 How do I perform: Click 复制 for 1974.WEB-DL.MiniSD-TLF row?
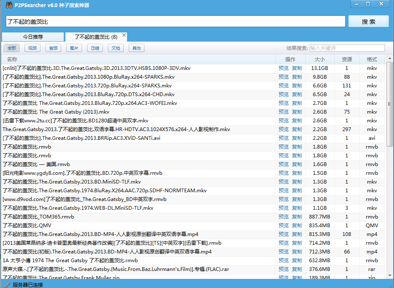297,208
